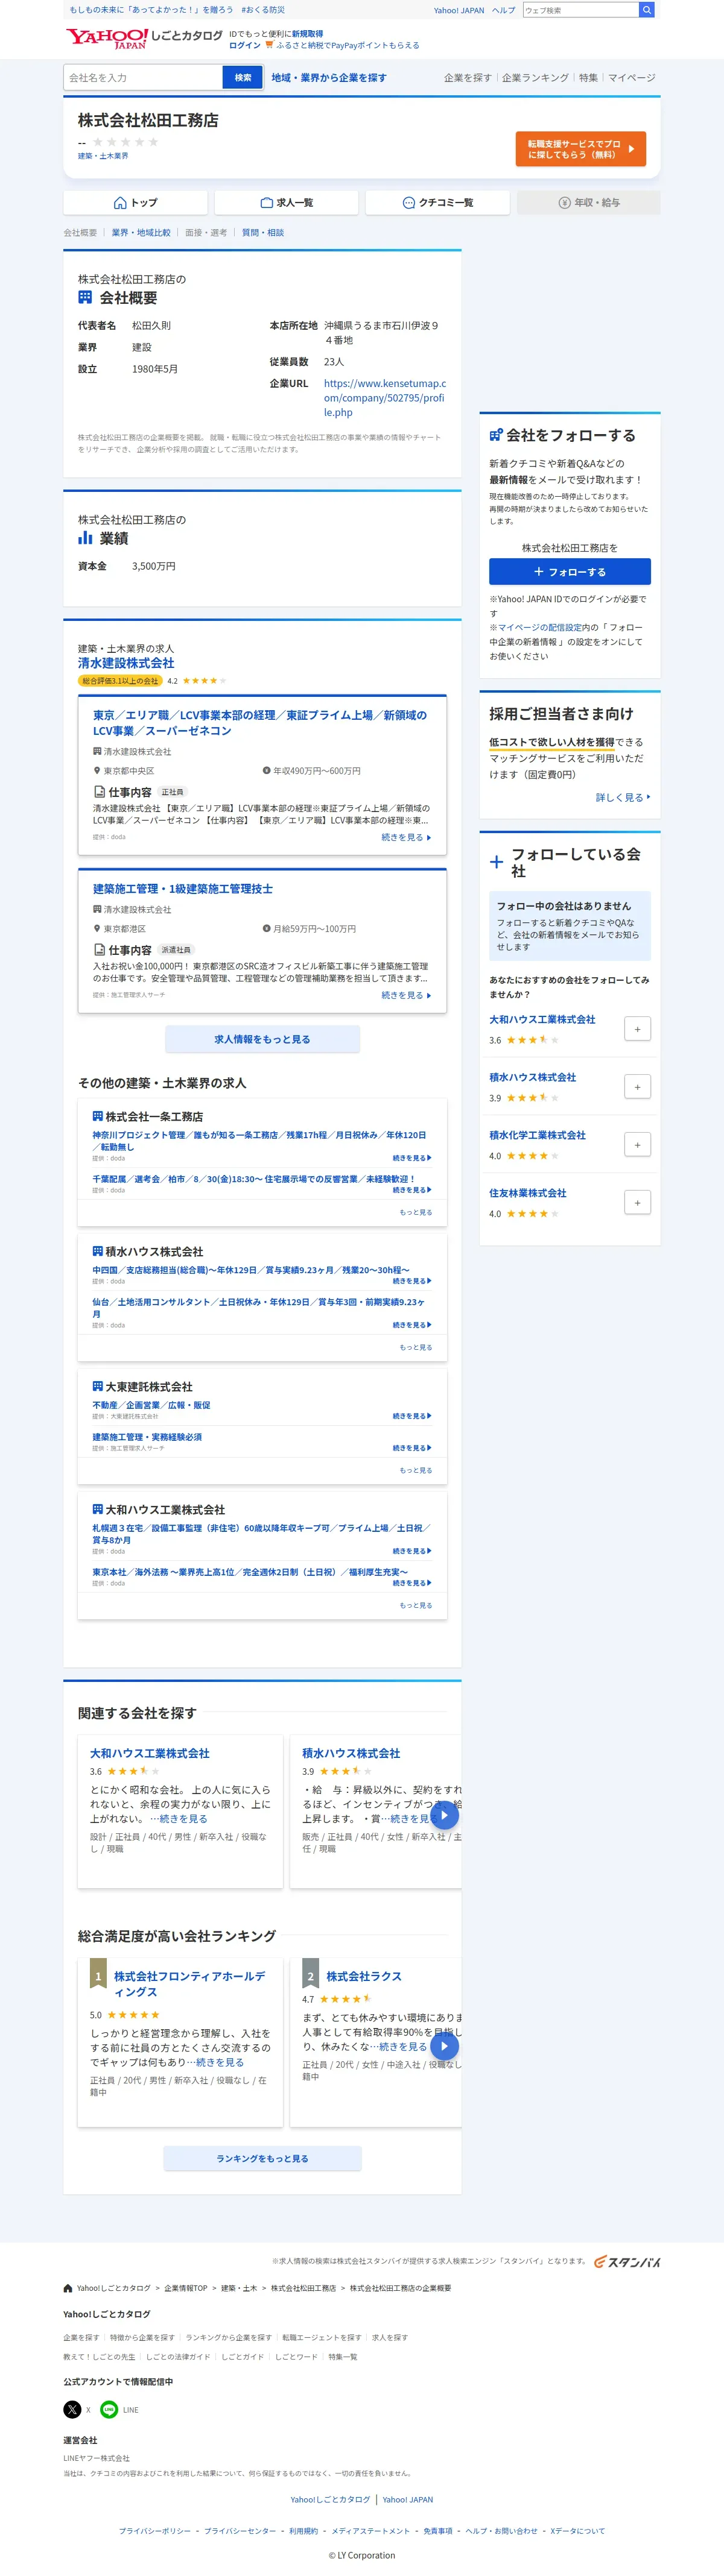The height and width of the screenshot is (2576, 724).
Task: Click building icon next to 大東建託株式会社
Action: pyautogui.click(x=98, y=1386)
